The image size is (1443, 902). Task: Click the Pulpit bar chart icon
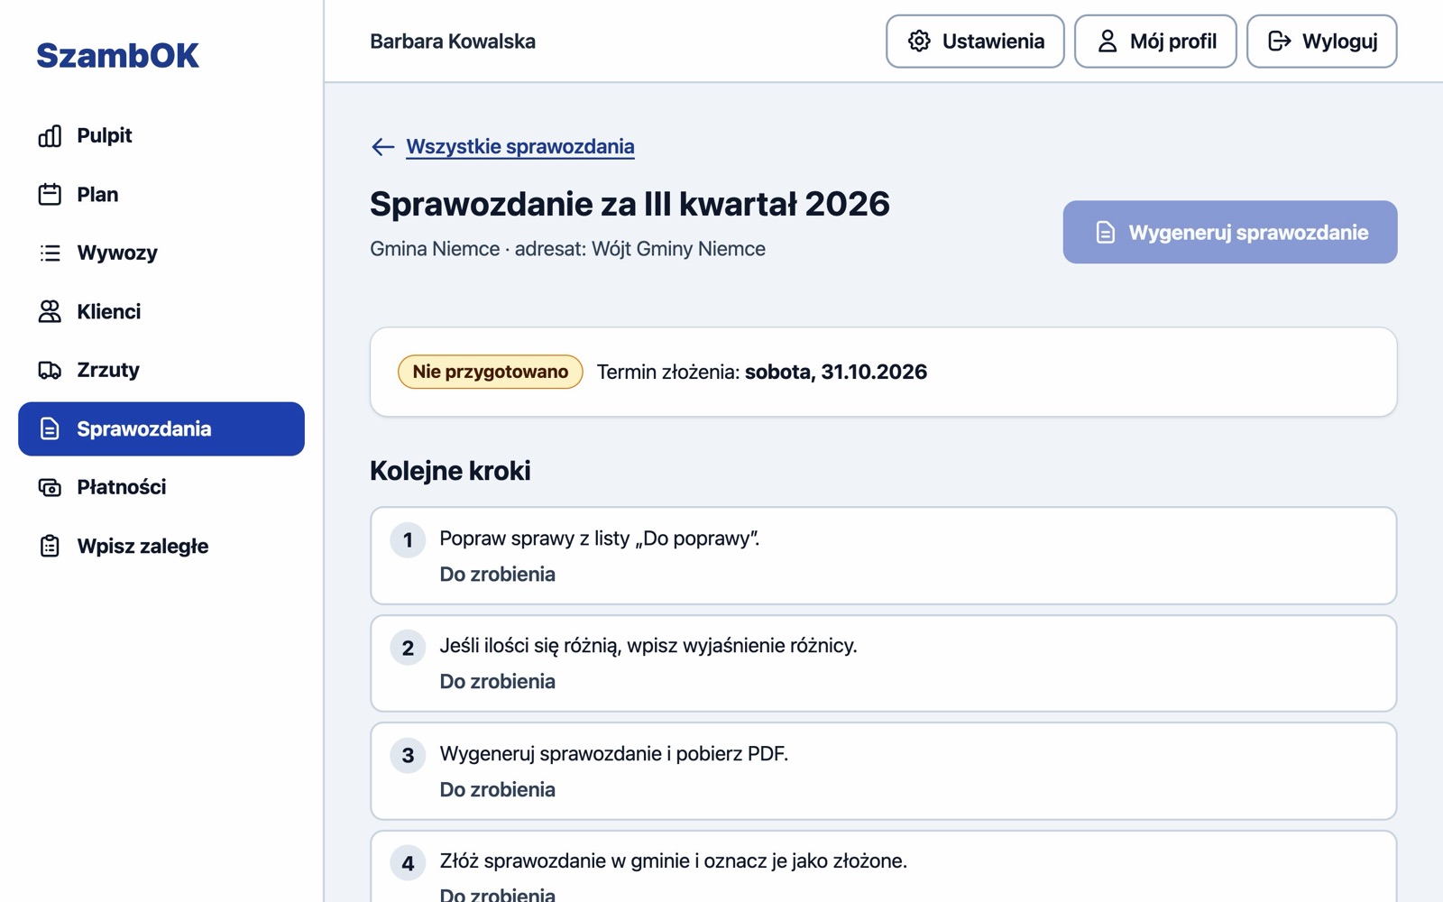50,136
